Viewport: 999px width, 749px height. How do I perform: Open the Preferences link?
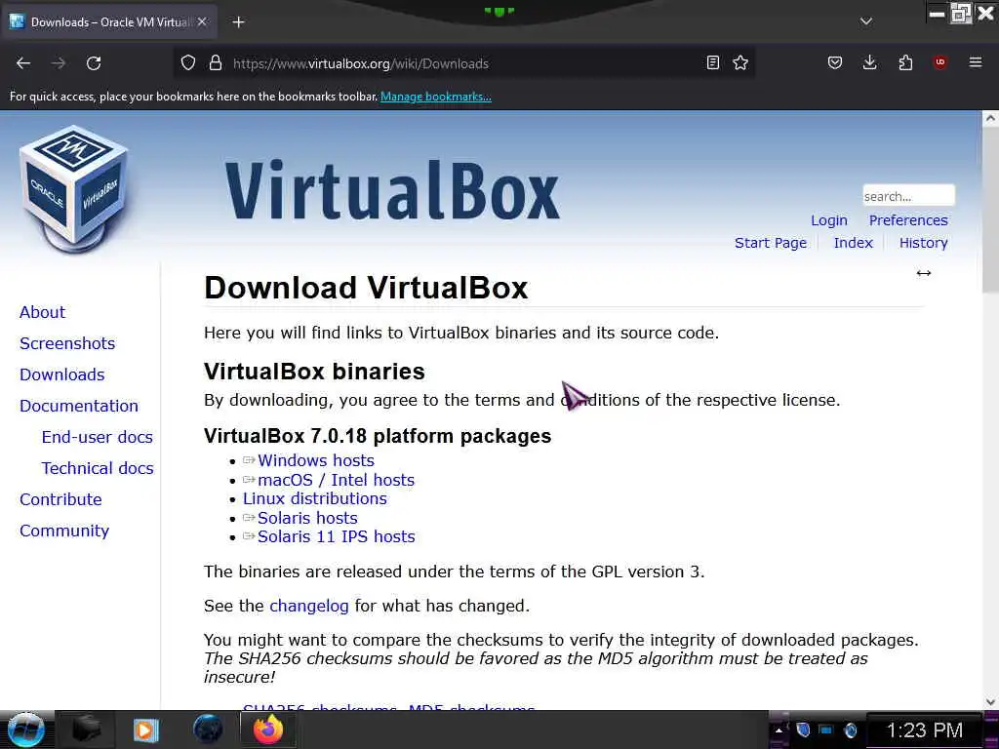(x=908, y=220)
